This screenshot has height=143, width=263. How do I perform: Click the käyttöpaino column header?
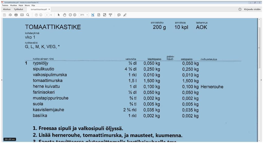154,59
